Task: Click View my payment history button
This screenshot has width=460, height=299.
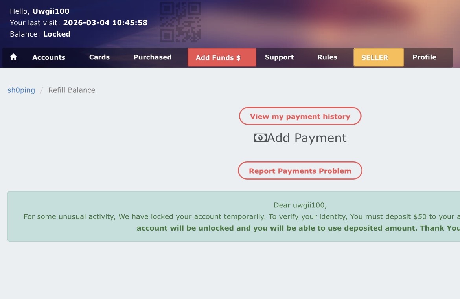Action: tap(300, 116)
